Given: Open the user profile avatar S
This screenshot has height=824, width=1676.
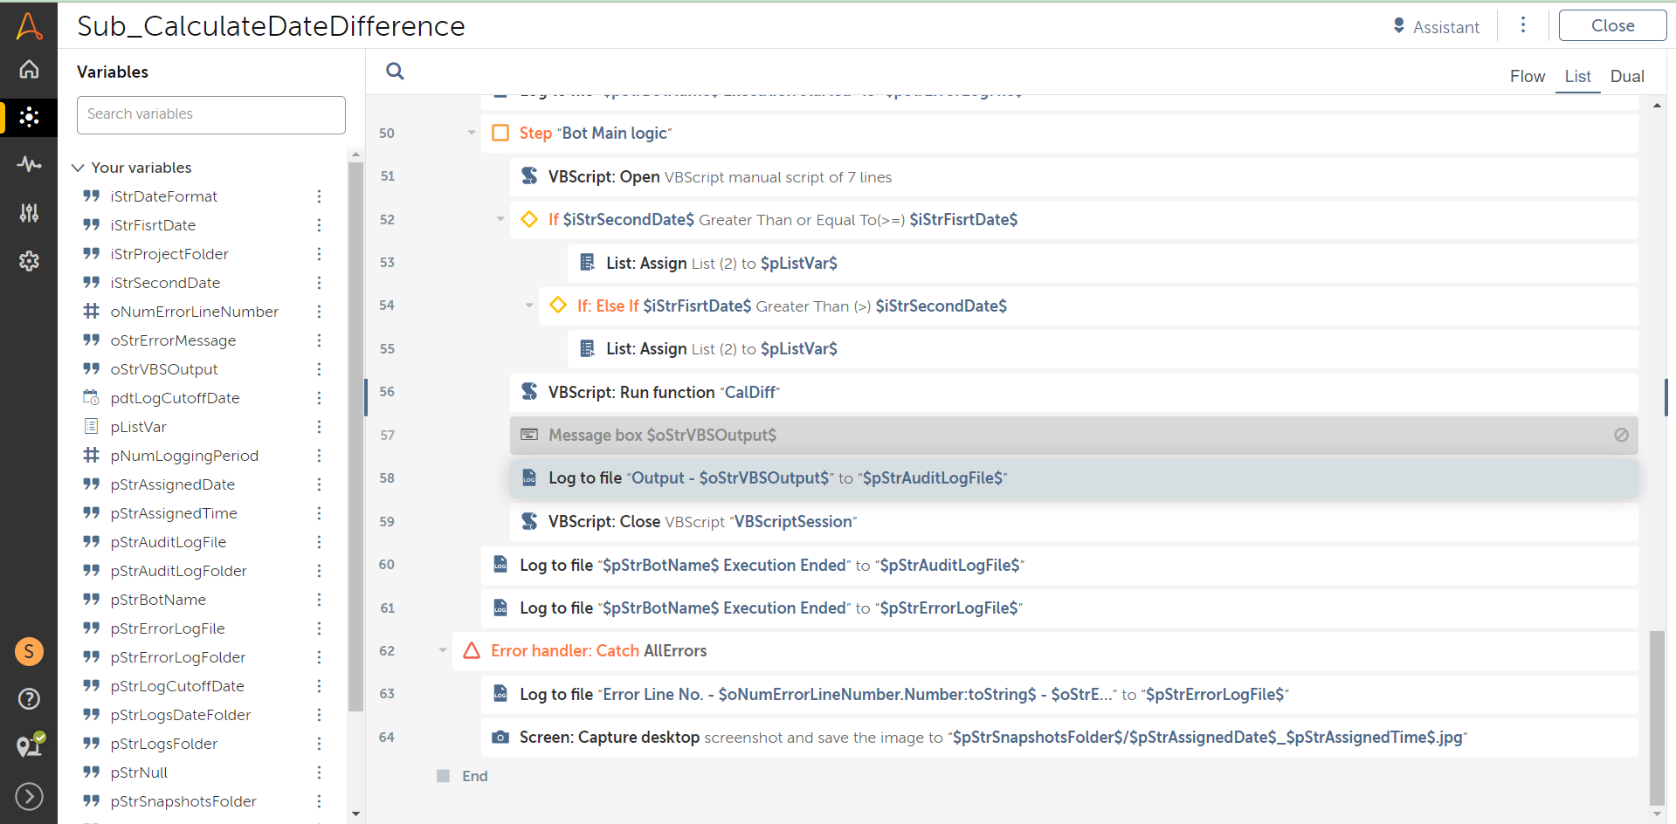Looking at the screenshot, I should click(29, 651).
